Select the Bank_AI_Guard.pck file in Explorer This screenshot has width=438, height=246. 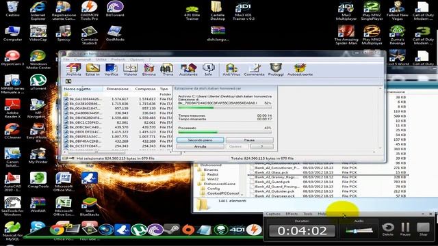272,182
